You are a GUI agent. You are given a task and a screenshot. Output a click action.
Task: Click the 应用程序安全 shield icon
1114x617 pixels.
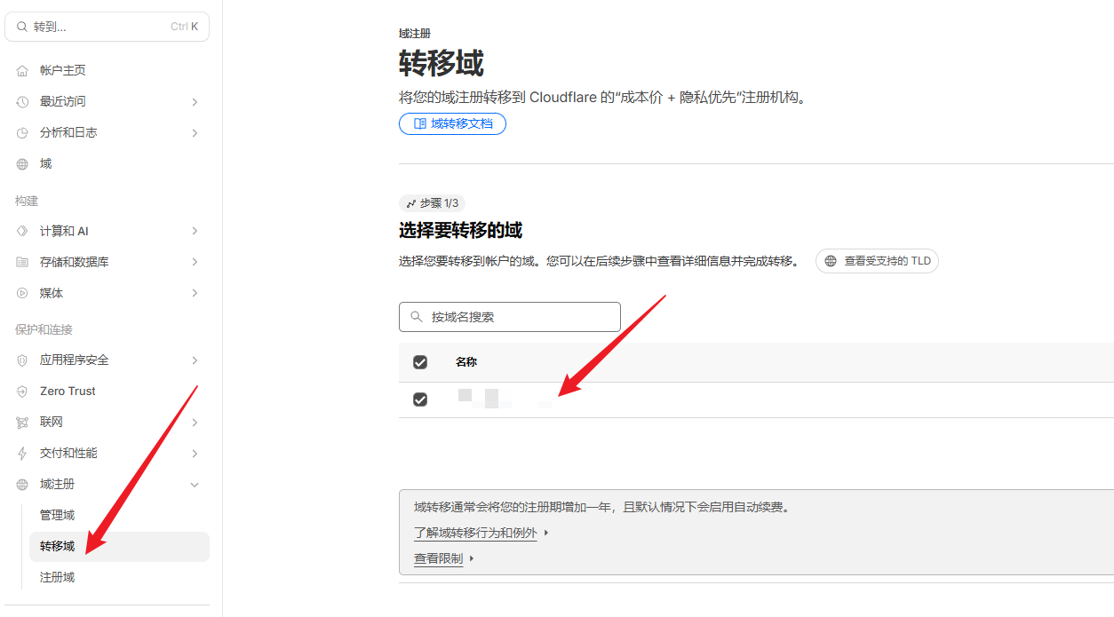(22, 360)
